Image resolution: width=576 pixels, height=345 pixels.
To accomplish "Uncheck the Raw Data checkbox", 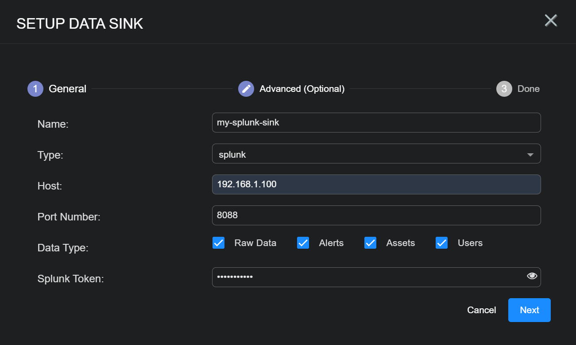I will pyautogui.click(x=219, y=243).
